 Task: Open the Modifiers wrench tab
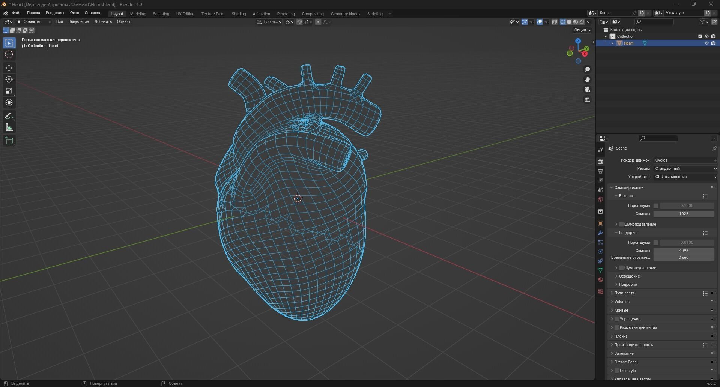(600, 232)
